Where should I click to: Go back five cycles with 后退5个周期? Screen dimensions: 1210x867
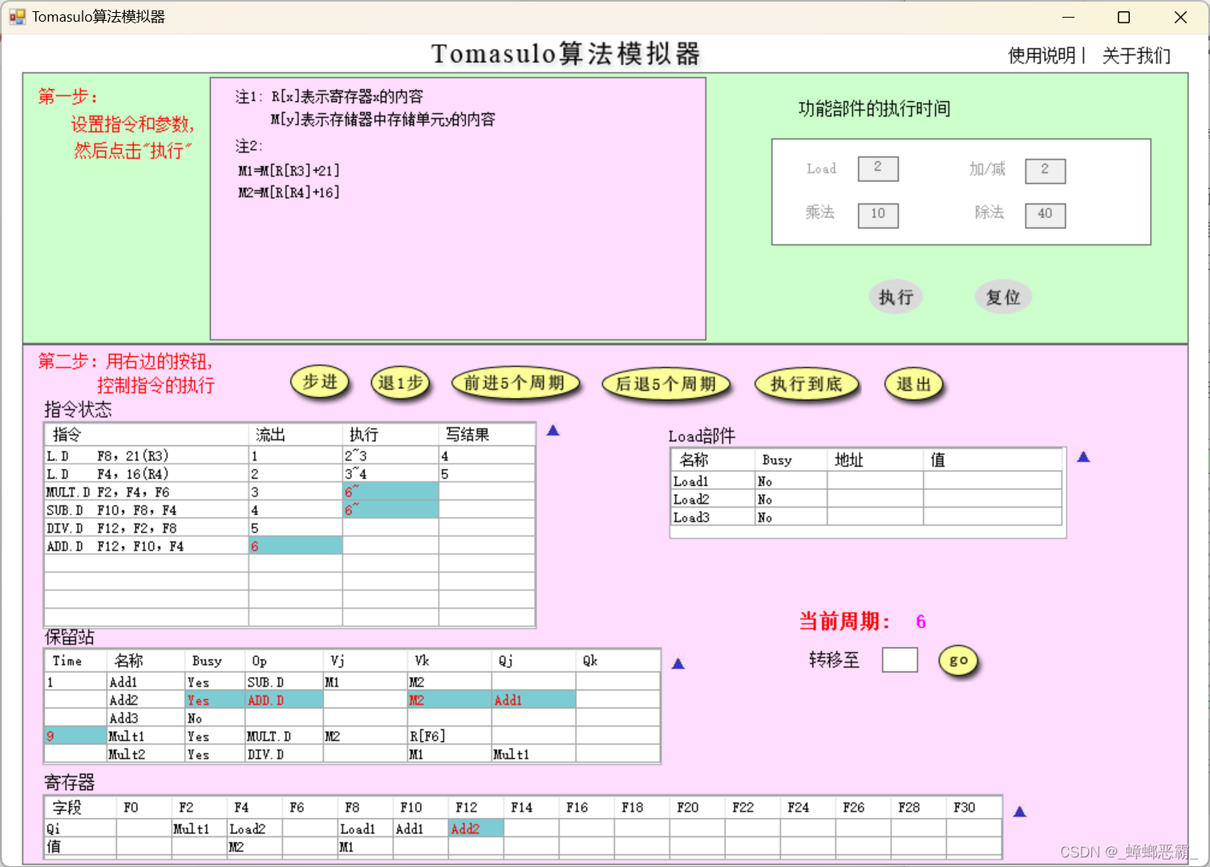(x=666, y=384)
